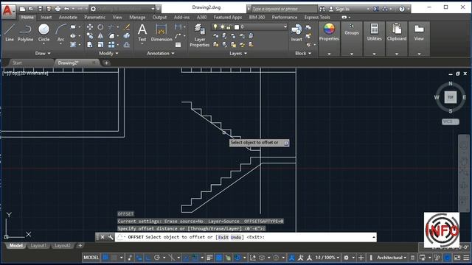Click the Move tool in Modify panel
472x265 pixels.
pos(90,27)
